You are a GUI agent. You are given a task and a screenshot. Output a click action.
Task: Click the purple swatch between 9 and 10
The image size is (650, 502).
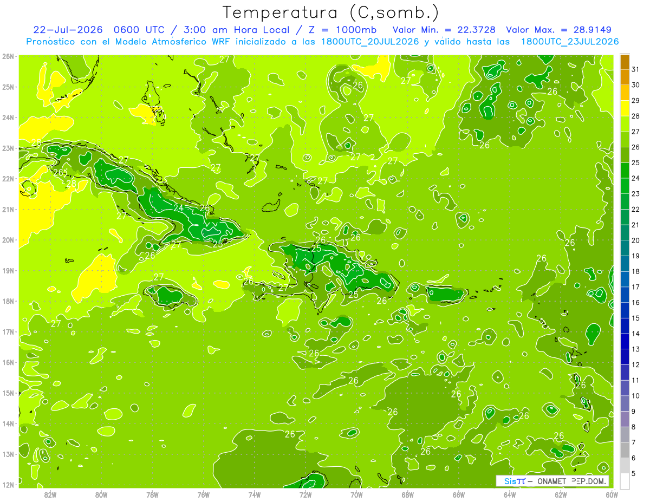tap(625, 403)
